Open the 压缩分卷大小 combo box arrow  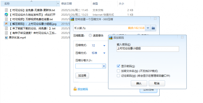[x=104, y=66]
